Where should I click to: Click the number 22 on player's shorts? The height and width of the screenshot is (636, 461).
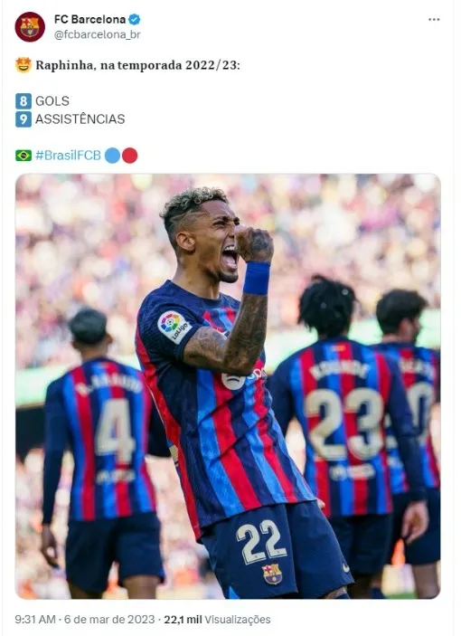261,542
